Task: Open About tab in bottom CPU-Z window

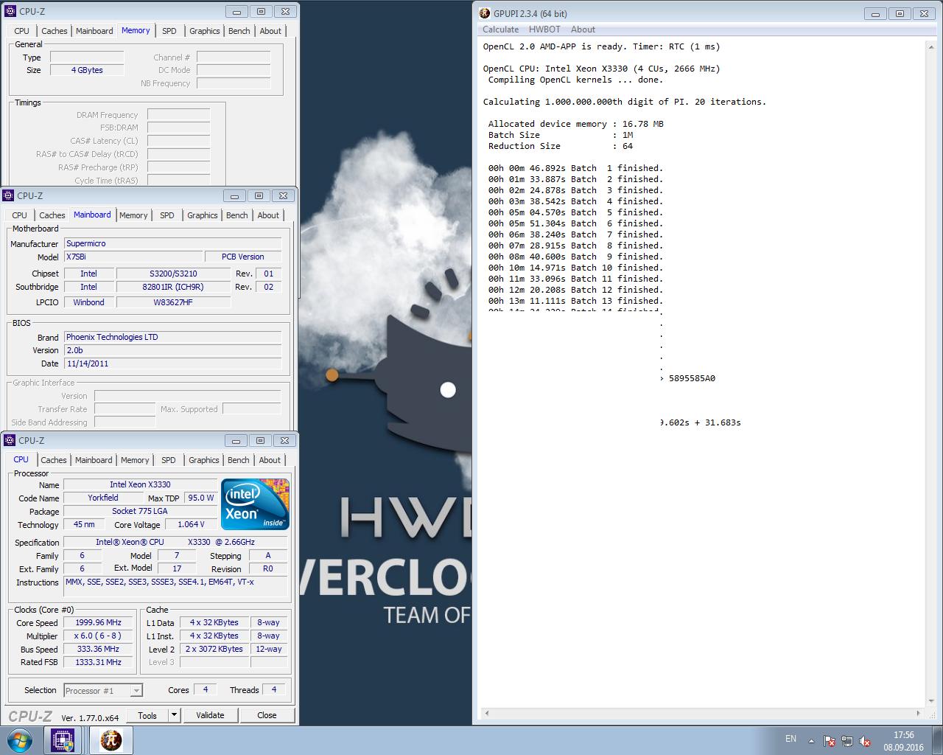Action: tap(270, 460)
